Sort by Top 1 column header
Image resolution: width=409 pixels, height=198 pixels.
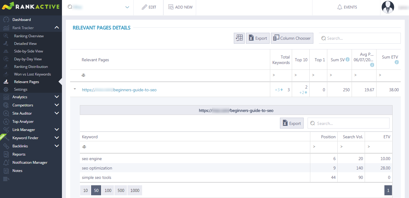pyautogui.click(x=318, y=60)
